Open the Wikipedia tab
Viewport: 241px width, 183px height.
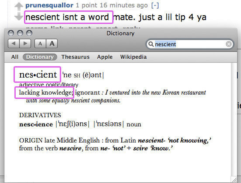[133, 57]
